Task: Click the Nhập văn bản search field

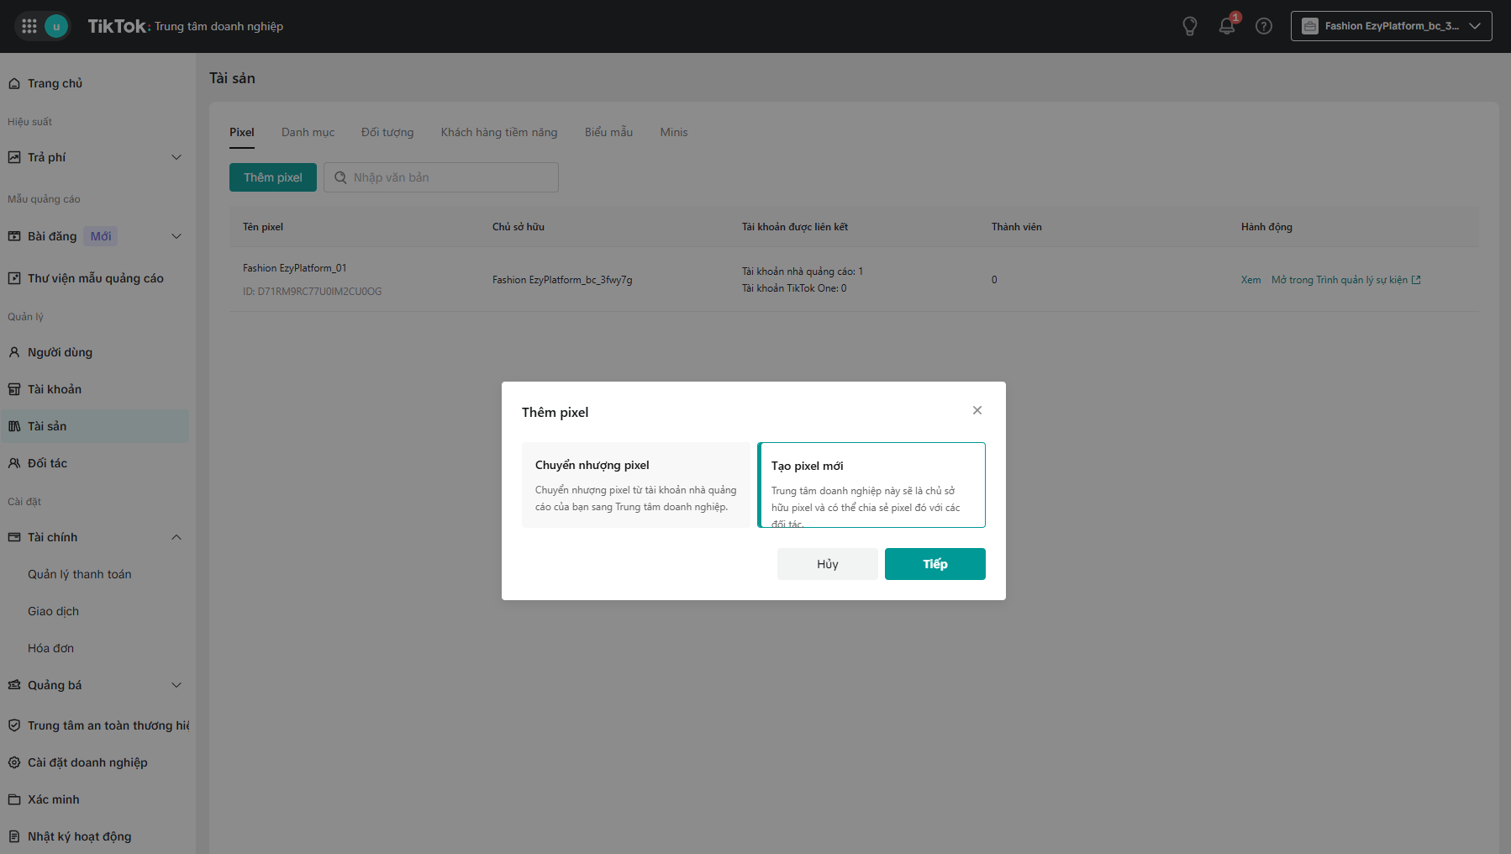Action: (x=441, y=177)
